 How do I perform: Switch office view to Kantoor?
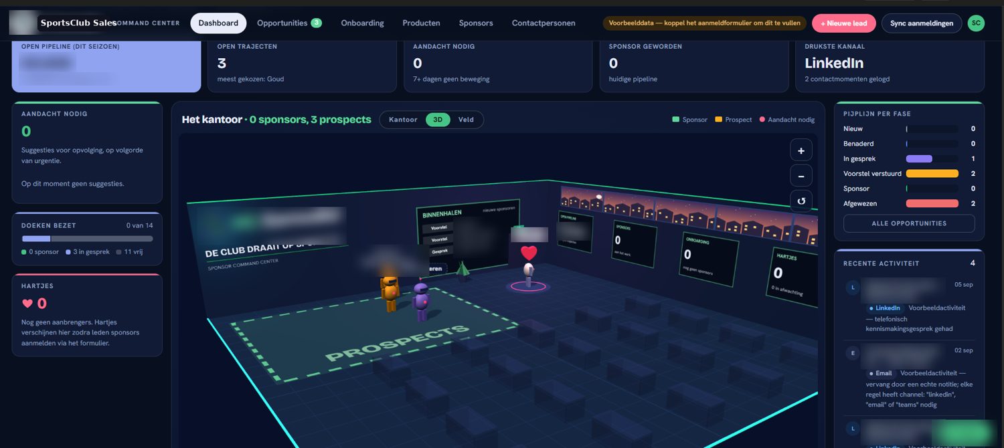[x=403, y=120]
